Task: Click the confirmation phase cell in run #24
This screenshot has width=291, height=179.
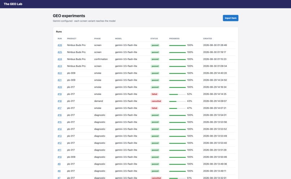Action: pyautogui.click(x=101, y=59)
